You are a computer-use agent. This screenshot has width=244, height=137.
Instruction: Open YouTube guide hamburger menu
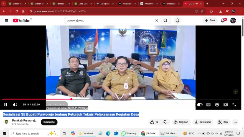click(6, 20)
